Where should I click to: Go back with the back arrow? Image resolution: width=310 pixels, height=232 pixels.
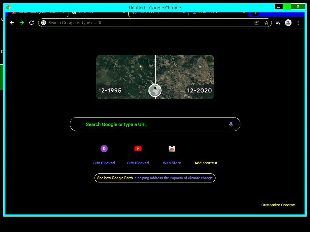point(12,23)
